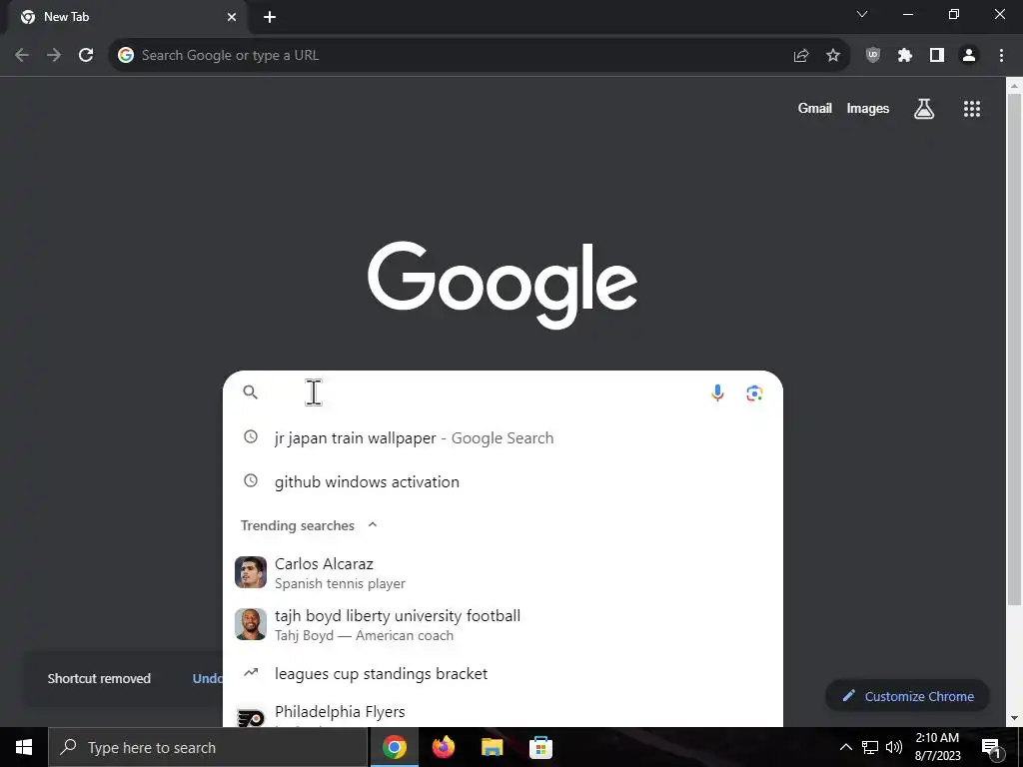Choose the Philadelphia Flyers suggestion
The width and height of the screenshot is (1023, 767).
pyautogui.click(x=503, y=713)
